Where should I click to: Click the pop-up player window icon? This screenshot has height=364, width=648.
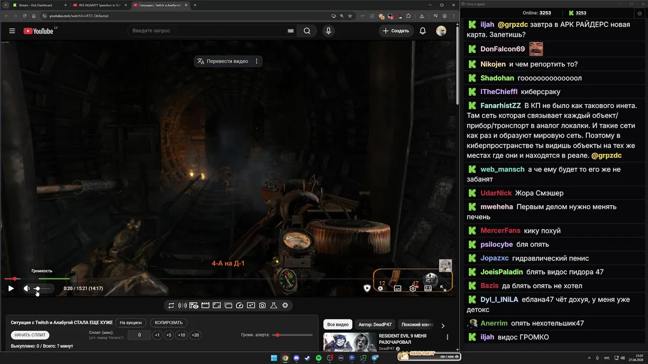[x=228, y=305]
